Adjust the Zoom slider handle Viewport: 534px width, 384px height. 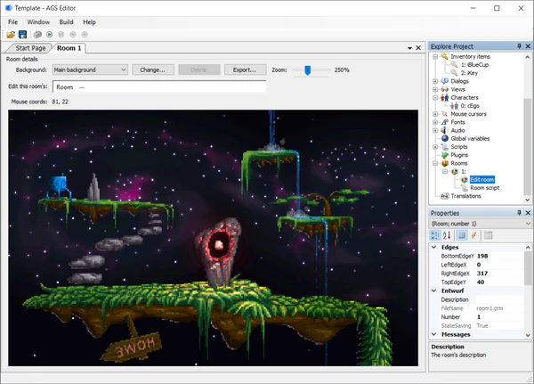point(307,69)
